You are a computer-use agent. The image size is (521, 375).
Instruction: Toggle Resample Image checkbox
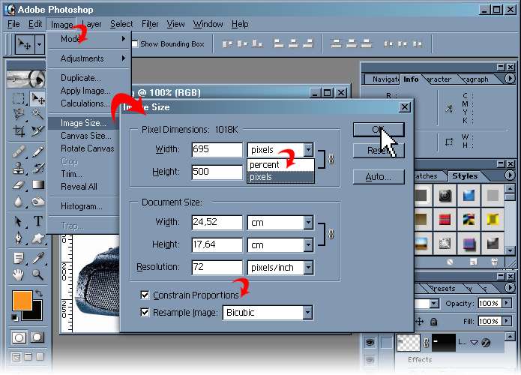pyautogui.click(x=145, y=313)
